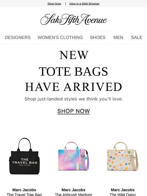Click Marc Jacobs brand above Airbrush Medium
The image size is (147, 196).
[73, 190]
